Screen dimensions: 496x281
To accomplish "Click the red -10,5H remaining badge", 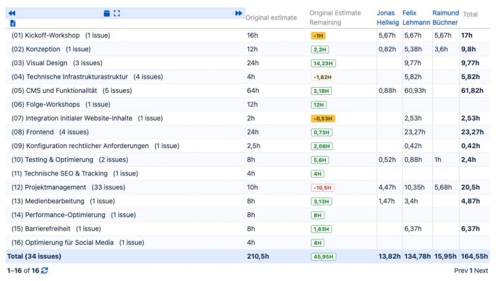I will 323,188.
